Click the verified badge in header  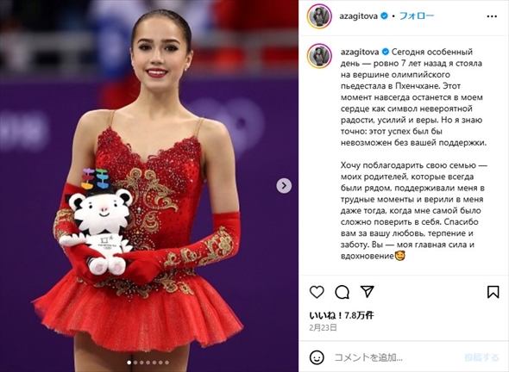[x=384, y=15]
